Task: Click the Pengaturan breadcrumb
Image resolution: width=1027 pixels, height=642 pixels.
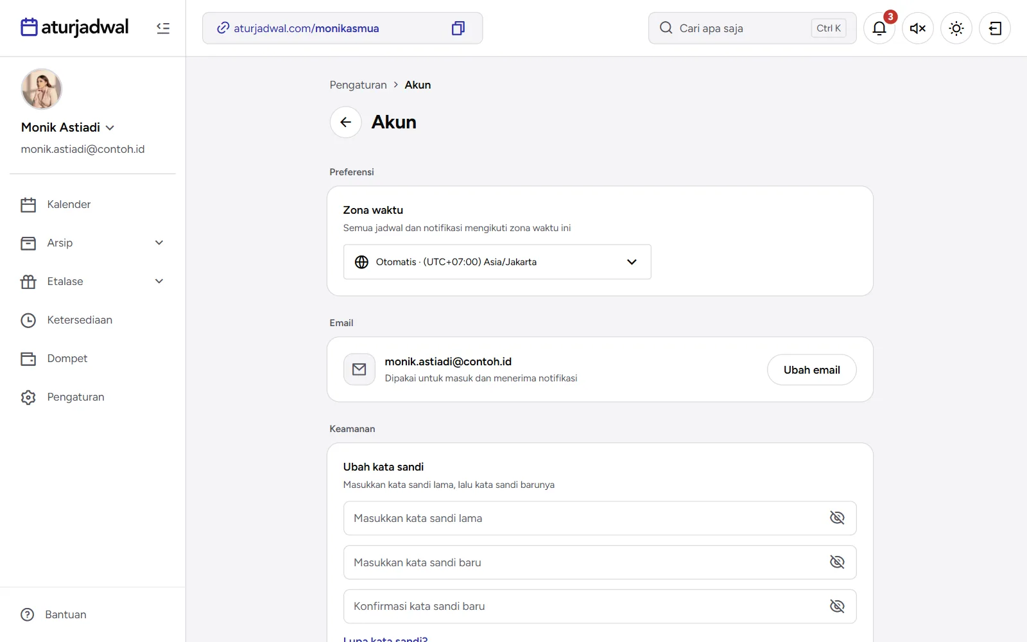Action: tap(358, 85)
